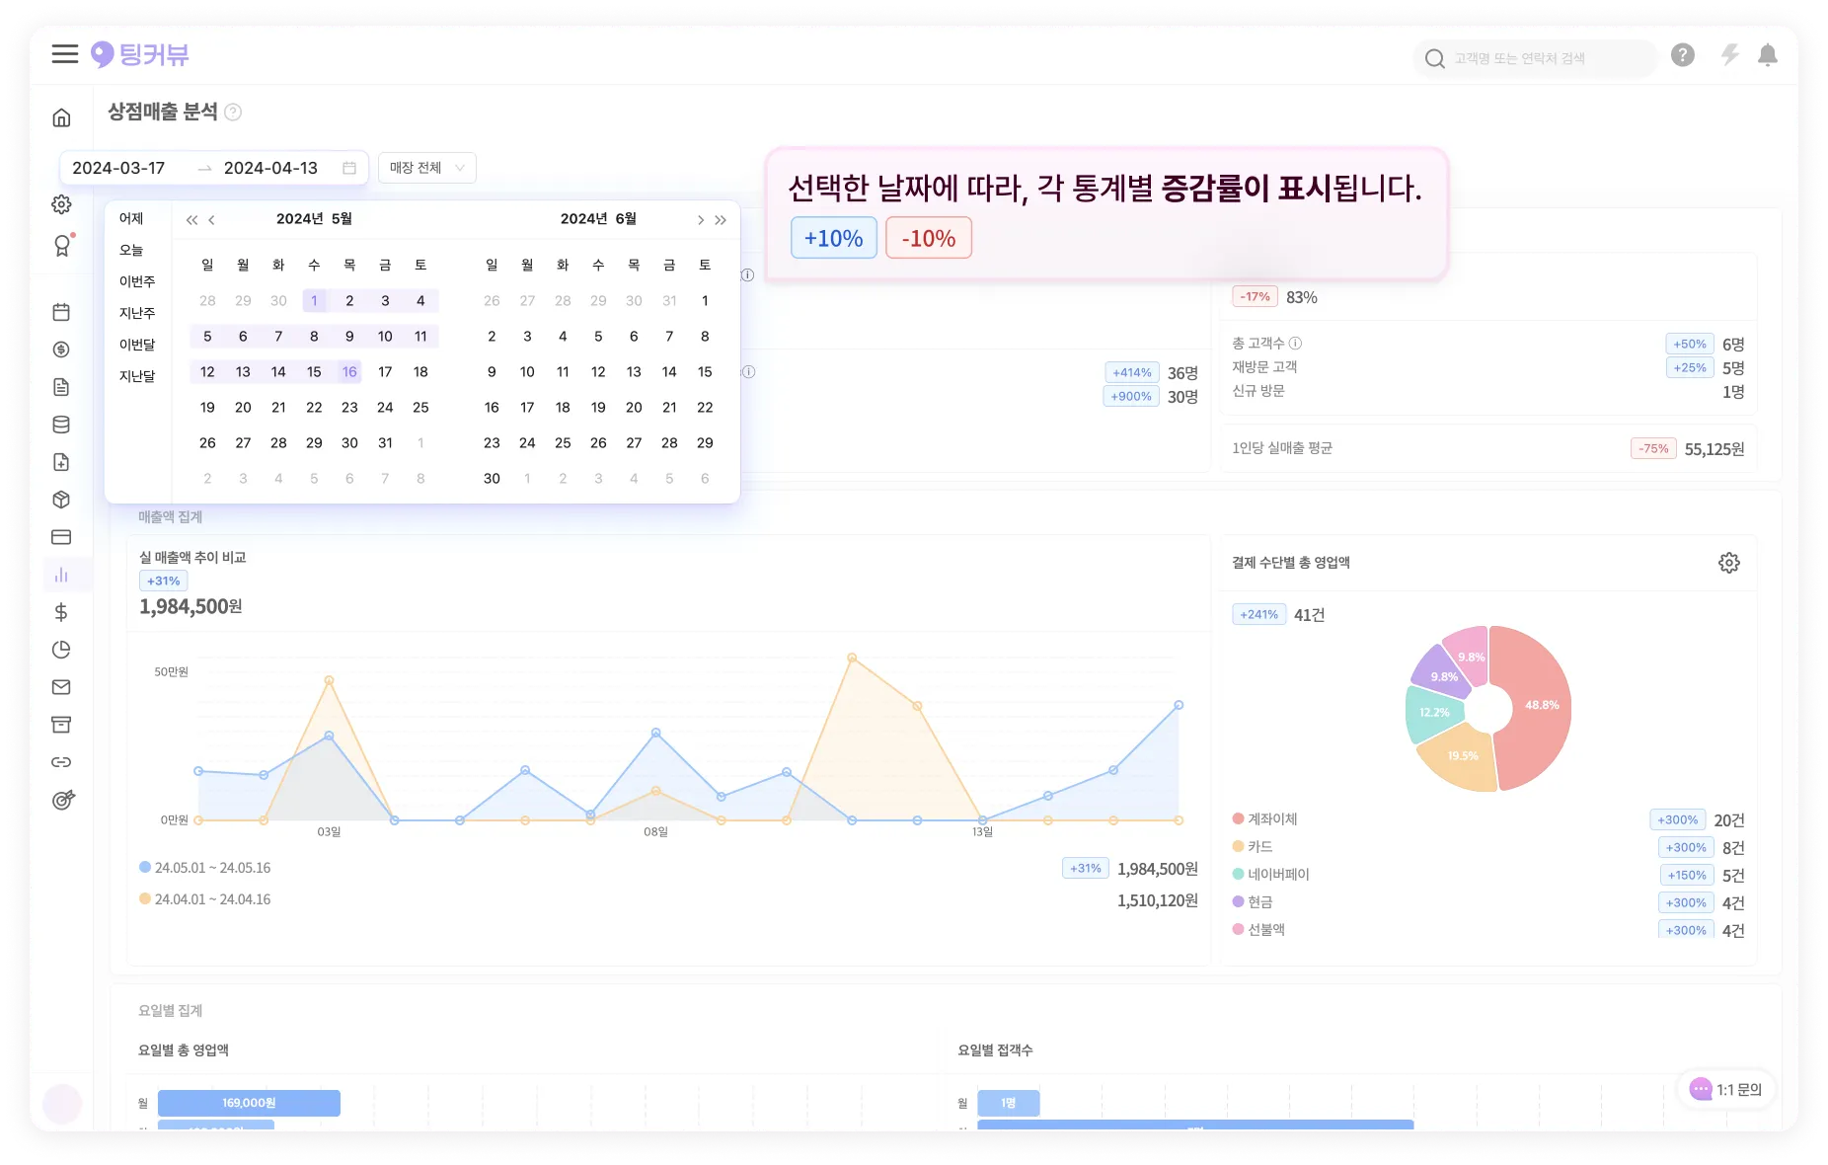Click the 12.2% pie chart slice
1828x1165 pixels.
coord(1433,713)
